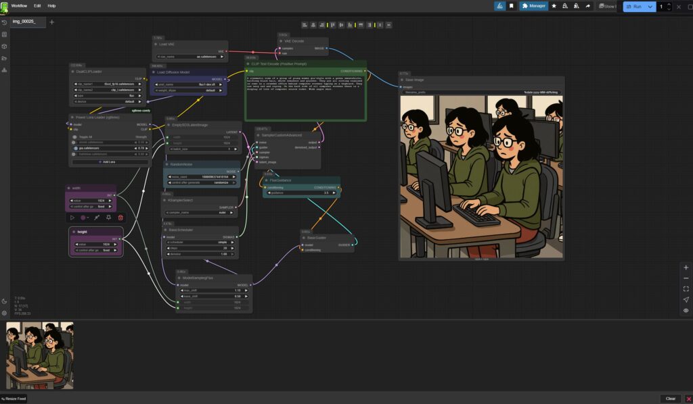This screenshot has width=693, height=404.
Task: Expand the Run button dropdown arrow
Action: pos(651,6)
